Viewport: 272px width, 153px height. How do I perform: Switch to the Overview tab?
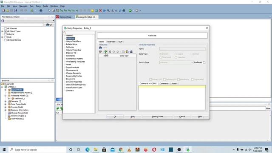click(111, 42)
